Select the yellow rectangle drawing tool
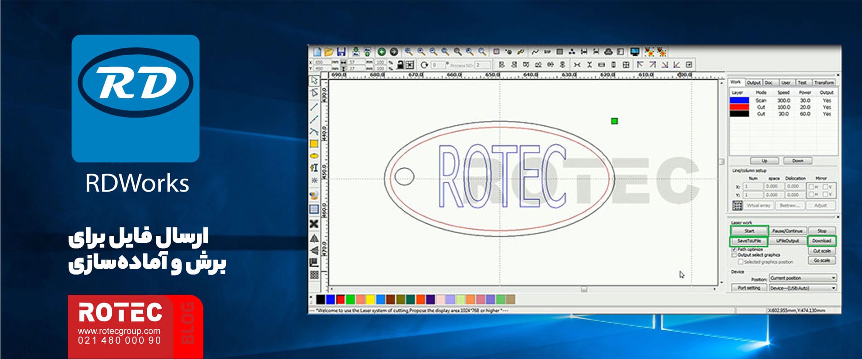 click(314, 144)
